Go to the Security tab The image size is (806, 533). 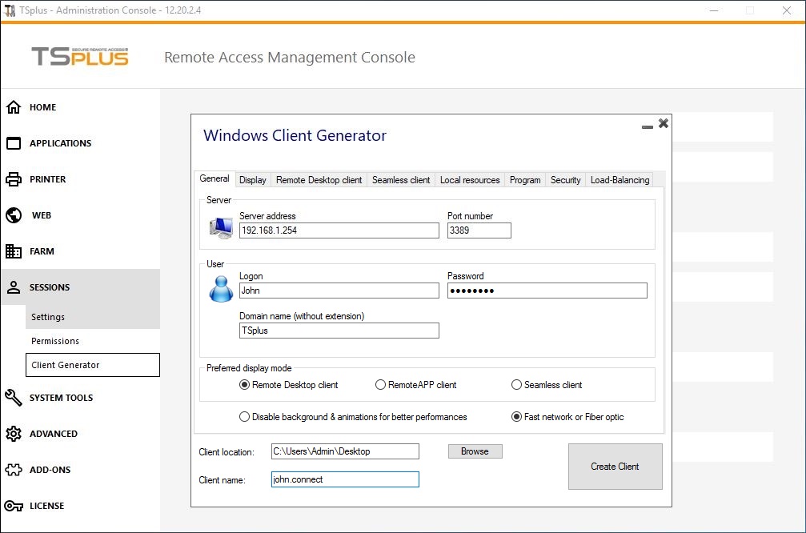[x=565, y=180]
